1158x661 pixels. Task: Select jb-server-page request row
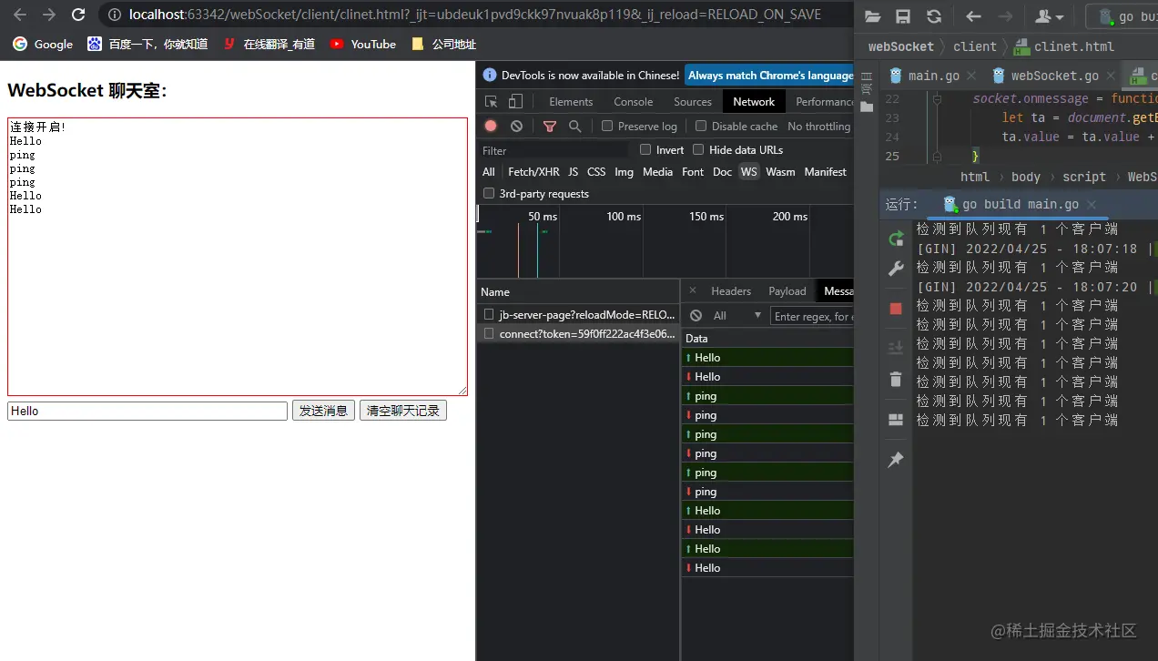[x=578, y=314]
